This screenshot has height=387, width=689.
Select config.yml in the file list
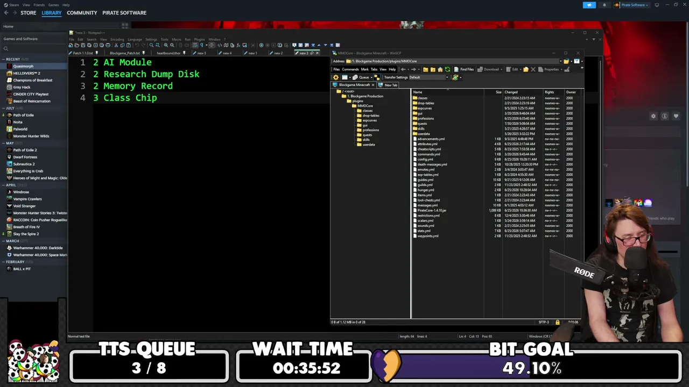(x=425, y=160)
